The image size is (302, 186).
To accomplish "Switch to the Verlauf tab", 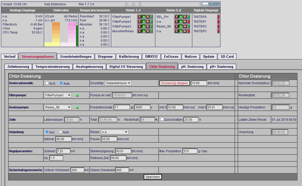I will click(x=10, y=56).
